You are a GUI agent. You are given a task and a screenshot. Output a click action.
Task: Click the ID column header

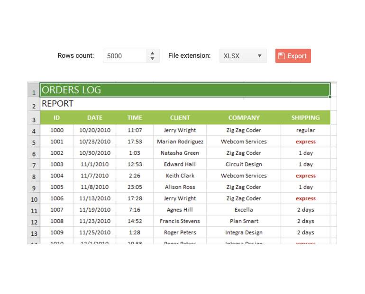(x=56, y=118)
